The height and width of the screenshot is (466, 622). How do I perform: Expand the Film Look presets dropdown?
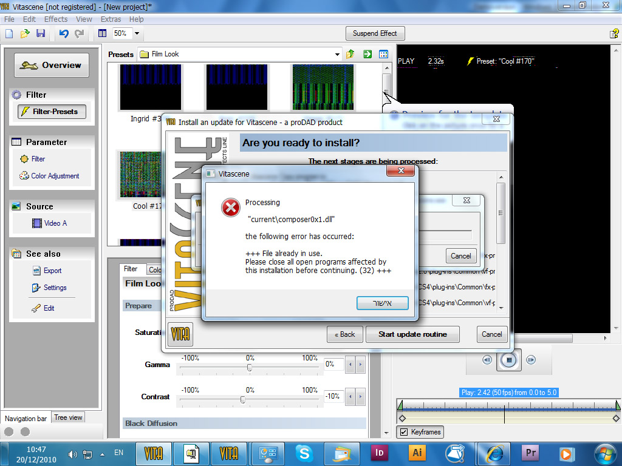click(x=337, y=54)
